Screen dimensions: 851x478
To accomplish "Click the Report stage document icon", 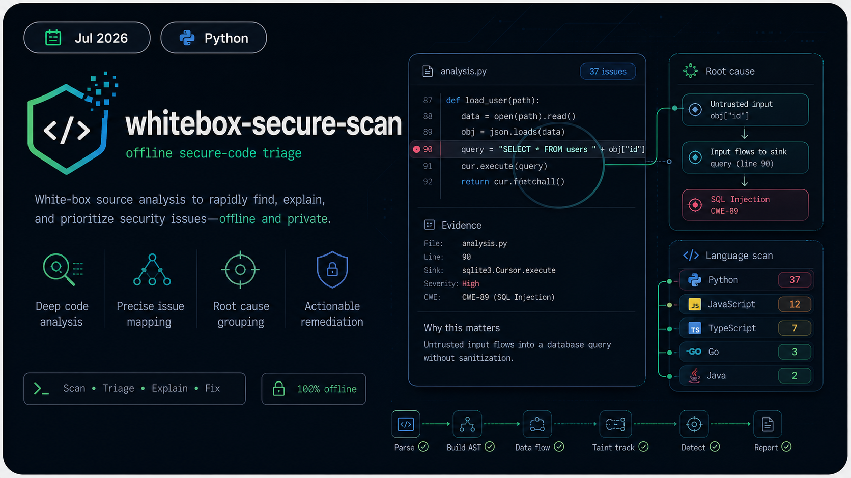I will (768, 424).
